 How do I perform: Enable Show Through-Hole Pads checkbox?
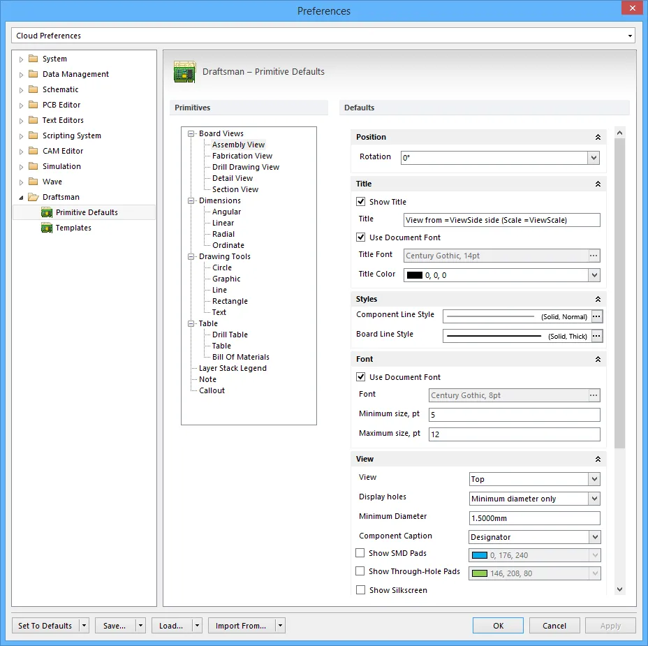pos(360,571)
